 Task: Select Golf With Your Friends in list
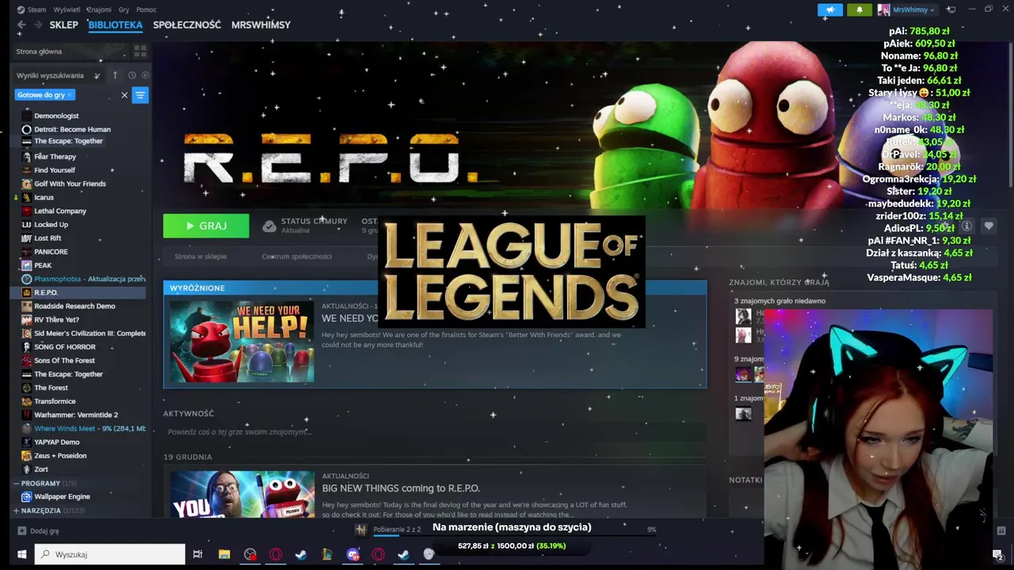70,184
